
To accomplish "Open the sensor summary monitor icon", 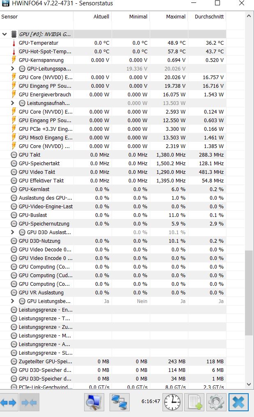I will pyautogui.click(x=94, y=402).
